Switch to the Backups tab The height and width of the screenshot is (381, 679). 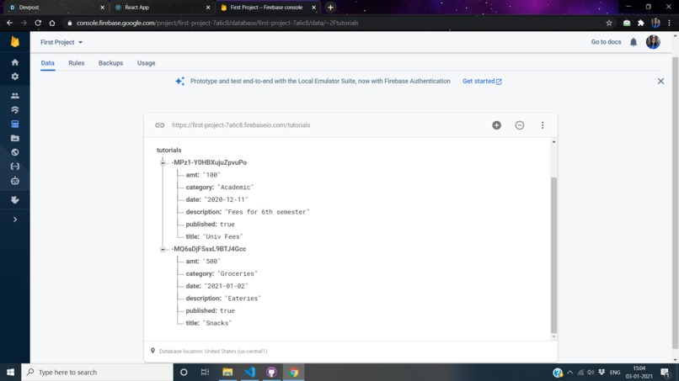(110, 63)
